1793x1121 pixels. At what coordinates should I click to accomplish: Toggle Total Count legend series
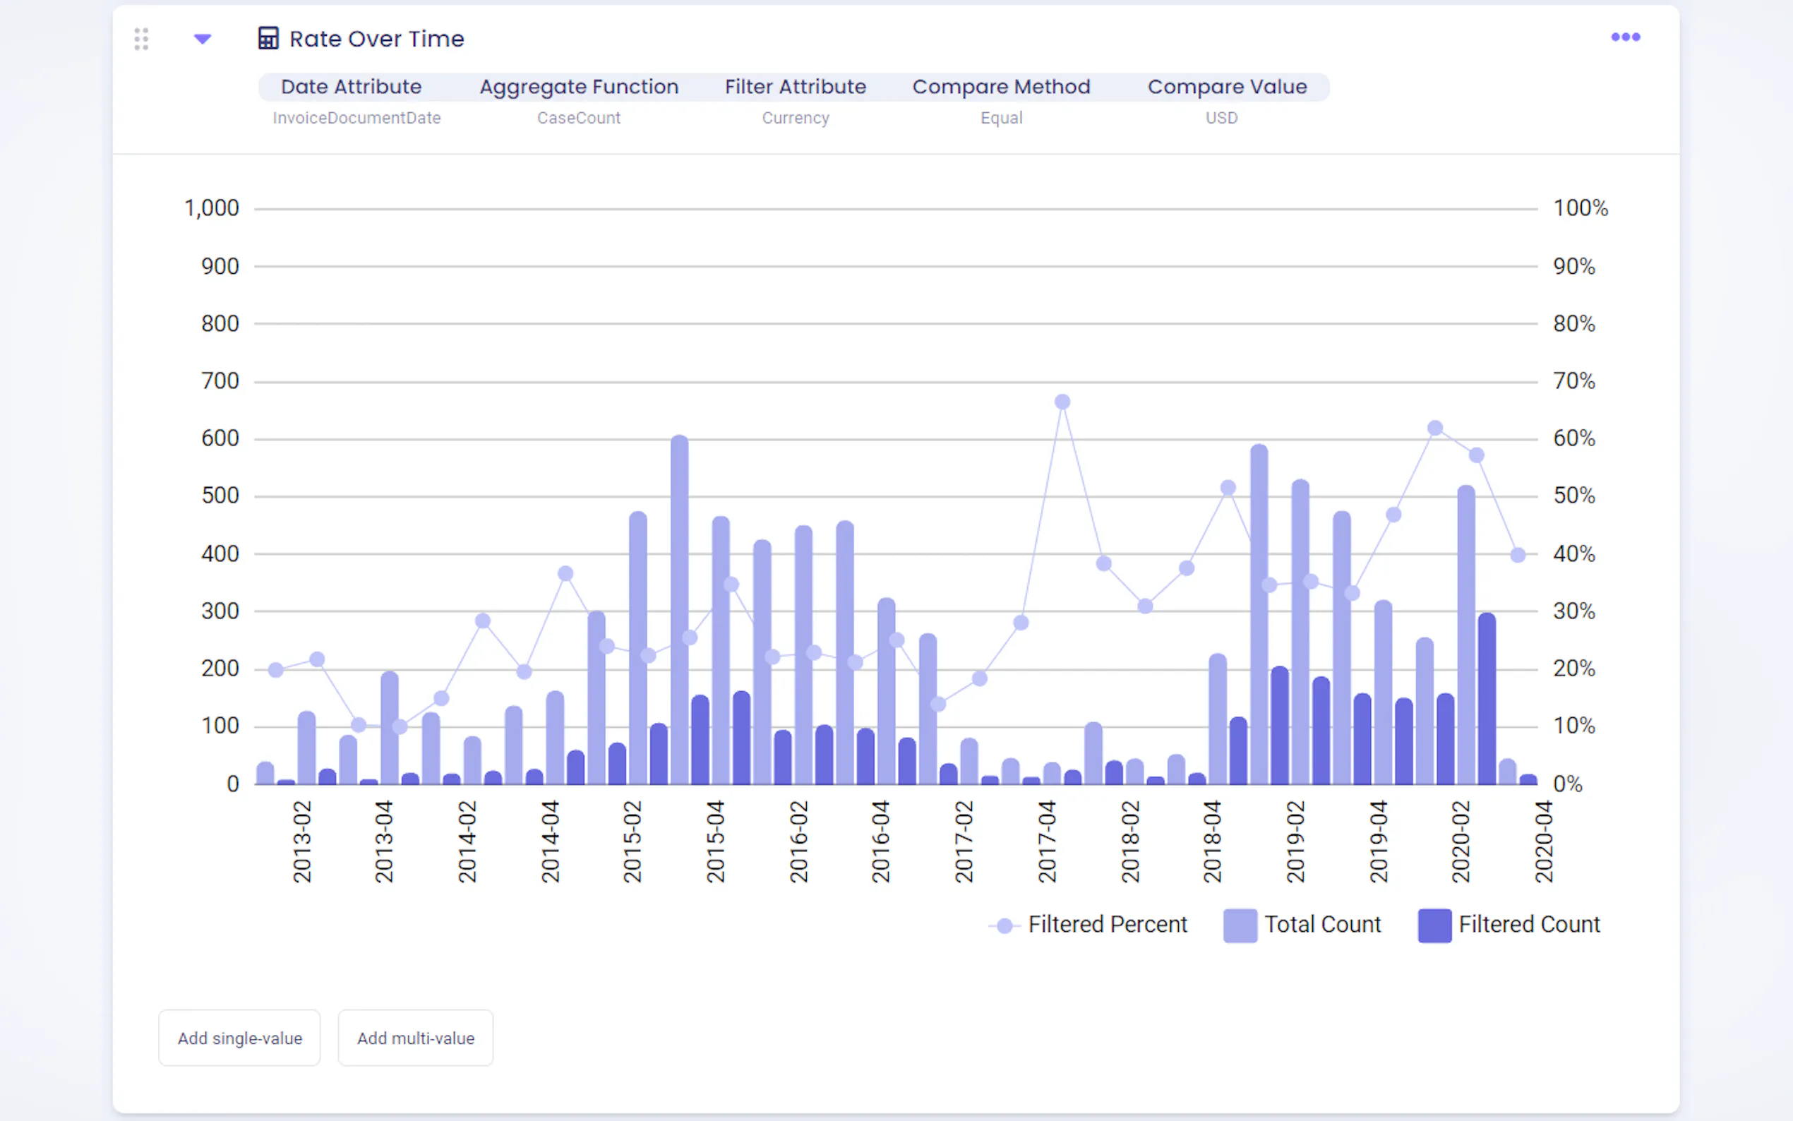pos(1321,925)
